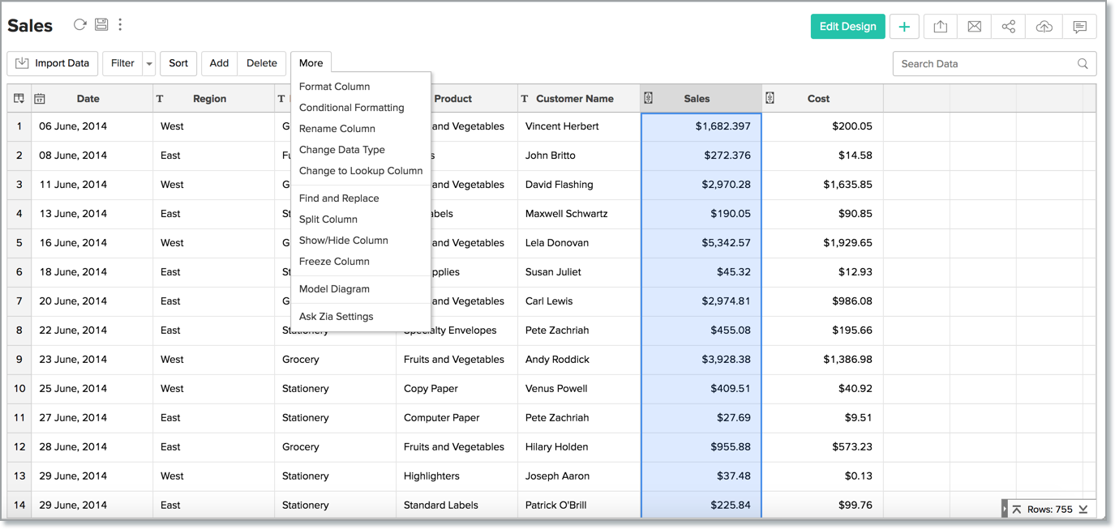The height and width of the screenshot is (529, 1115).
Task: Save the current table
Action: tap(101, 24)
